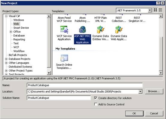Select the Test project type
The height and width of the screenshot is (119, 166).
16,43
